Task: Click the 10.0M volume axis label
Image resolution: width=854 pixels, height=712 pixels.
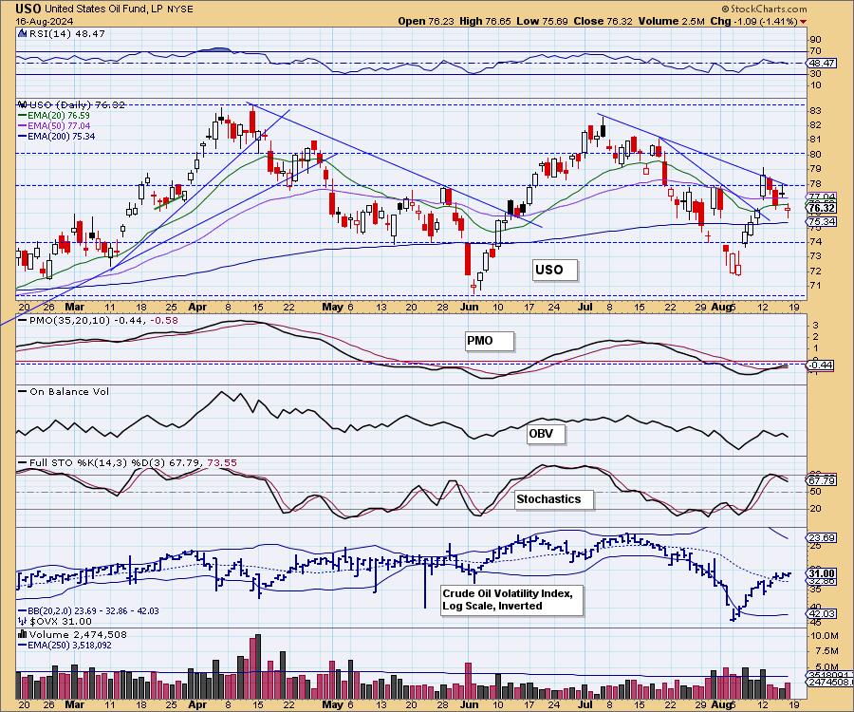Action: pos(824,636)
